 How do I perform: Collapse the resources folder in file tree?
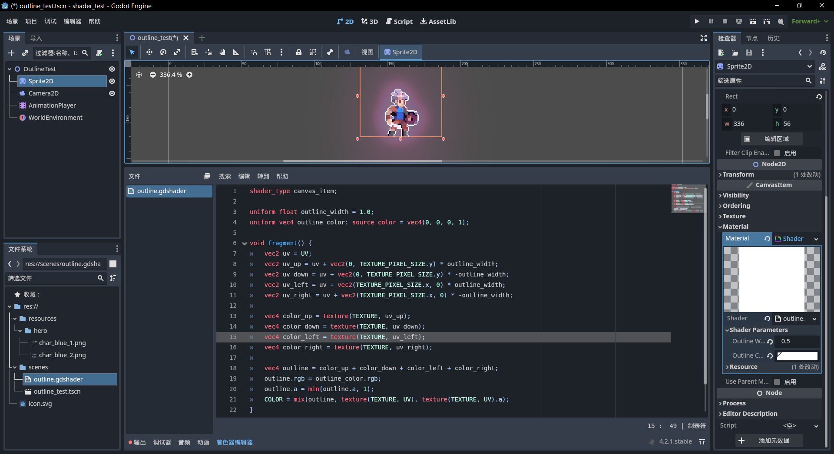pos(15,319)
